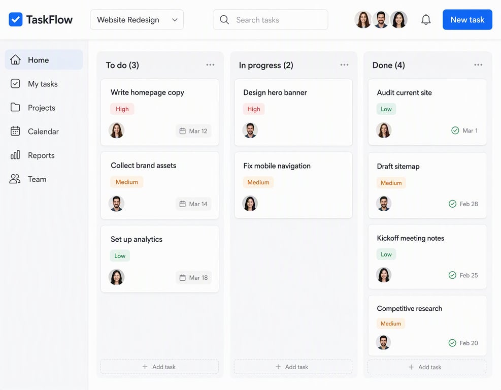Toggle the Draft sitemap completed checkmark
Screen dimensions: 501x390
452,204
